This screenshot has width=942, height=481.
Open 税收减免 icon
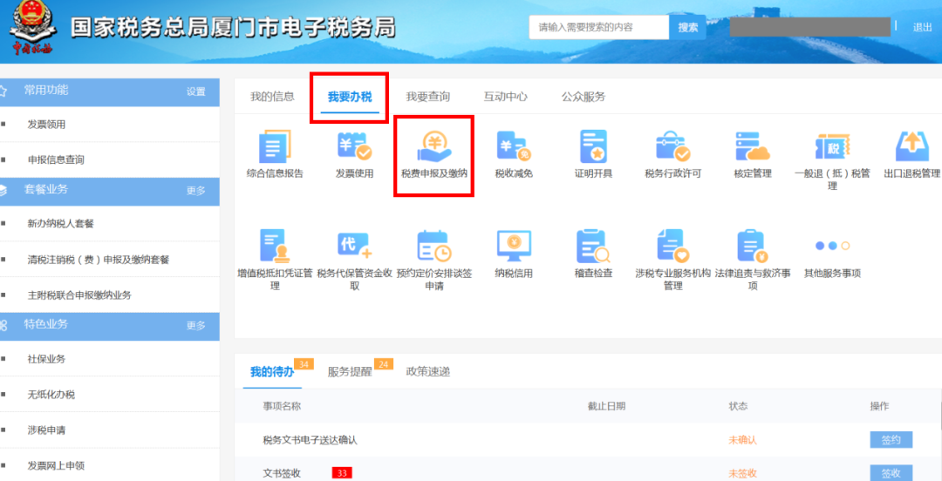click(x=514, y=147)
